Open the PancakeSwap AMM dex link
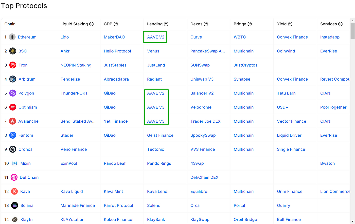The image size is (355, 224). [207, 51]
